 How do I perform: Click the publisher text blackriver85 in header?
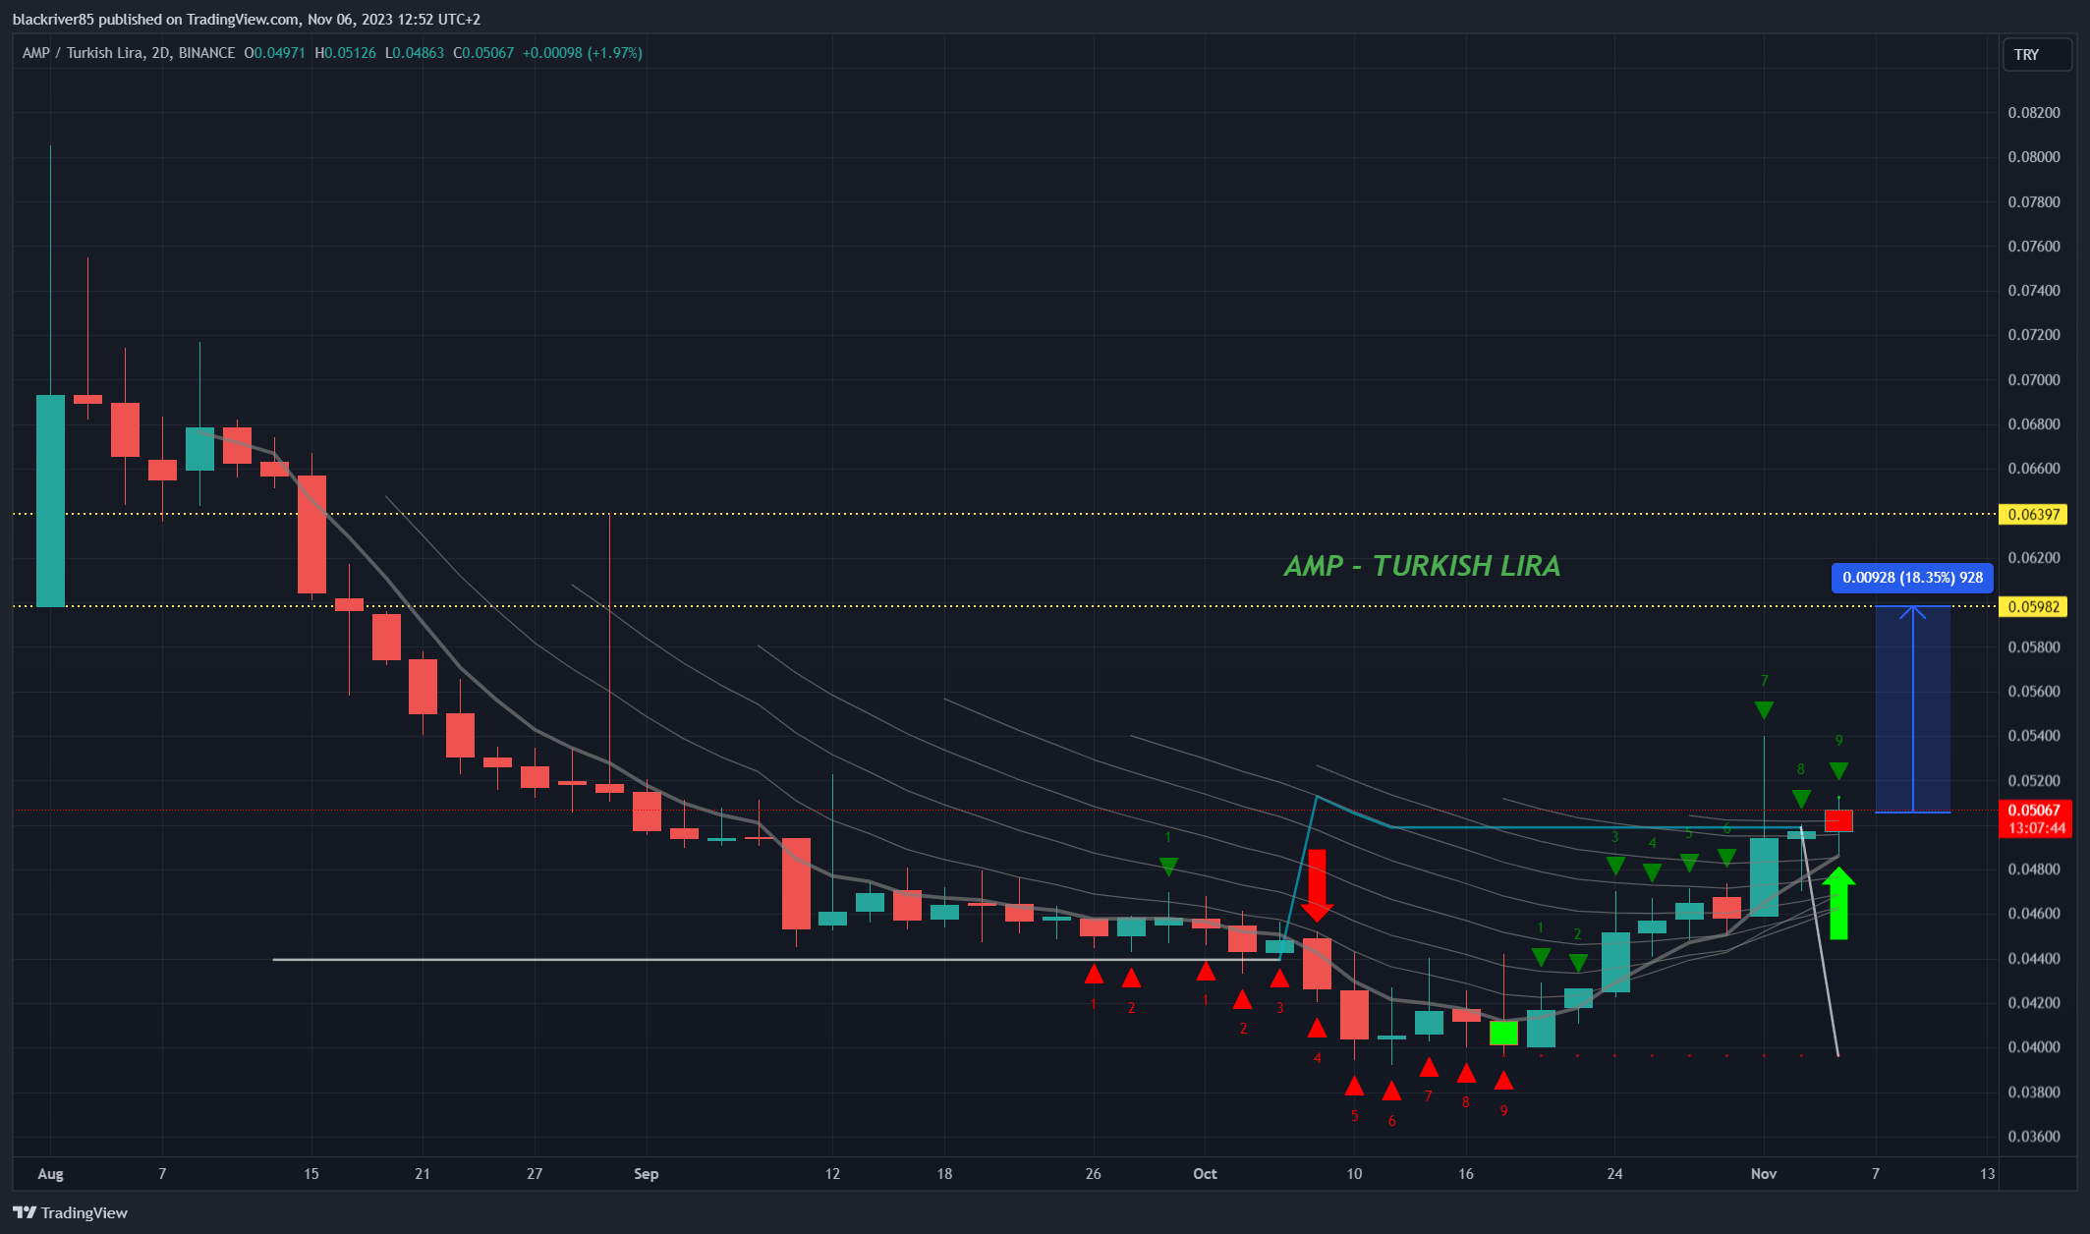(53, 19)
